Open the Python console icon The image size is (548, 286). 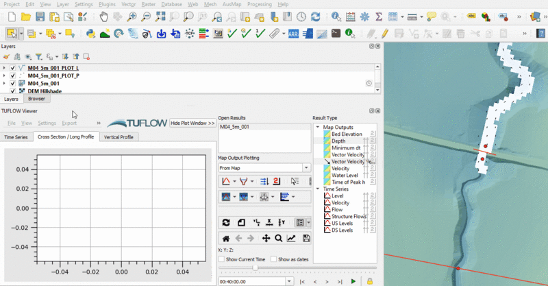coord(90,33)
